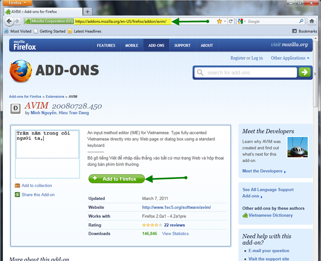Click the View Statistics link
This screenshot has width=321, height=261.
coord(176,233)
